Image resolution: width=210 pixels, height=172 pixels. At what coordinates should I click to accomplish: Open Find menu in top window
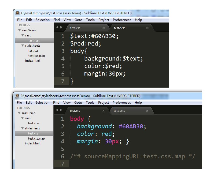point(57,20)
